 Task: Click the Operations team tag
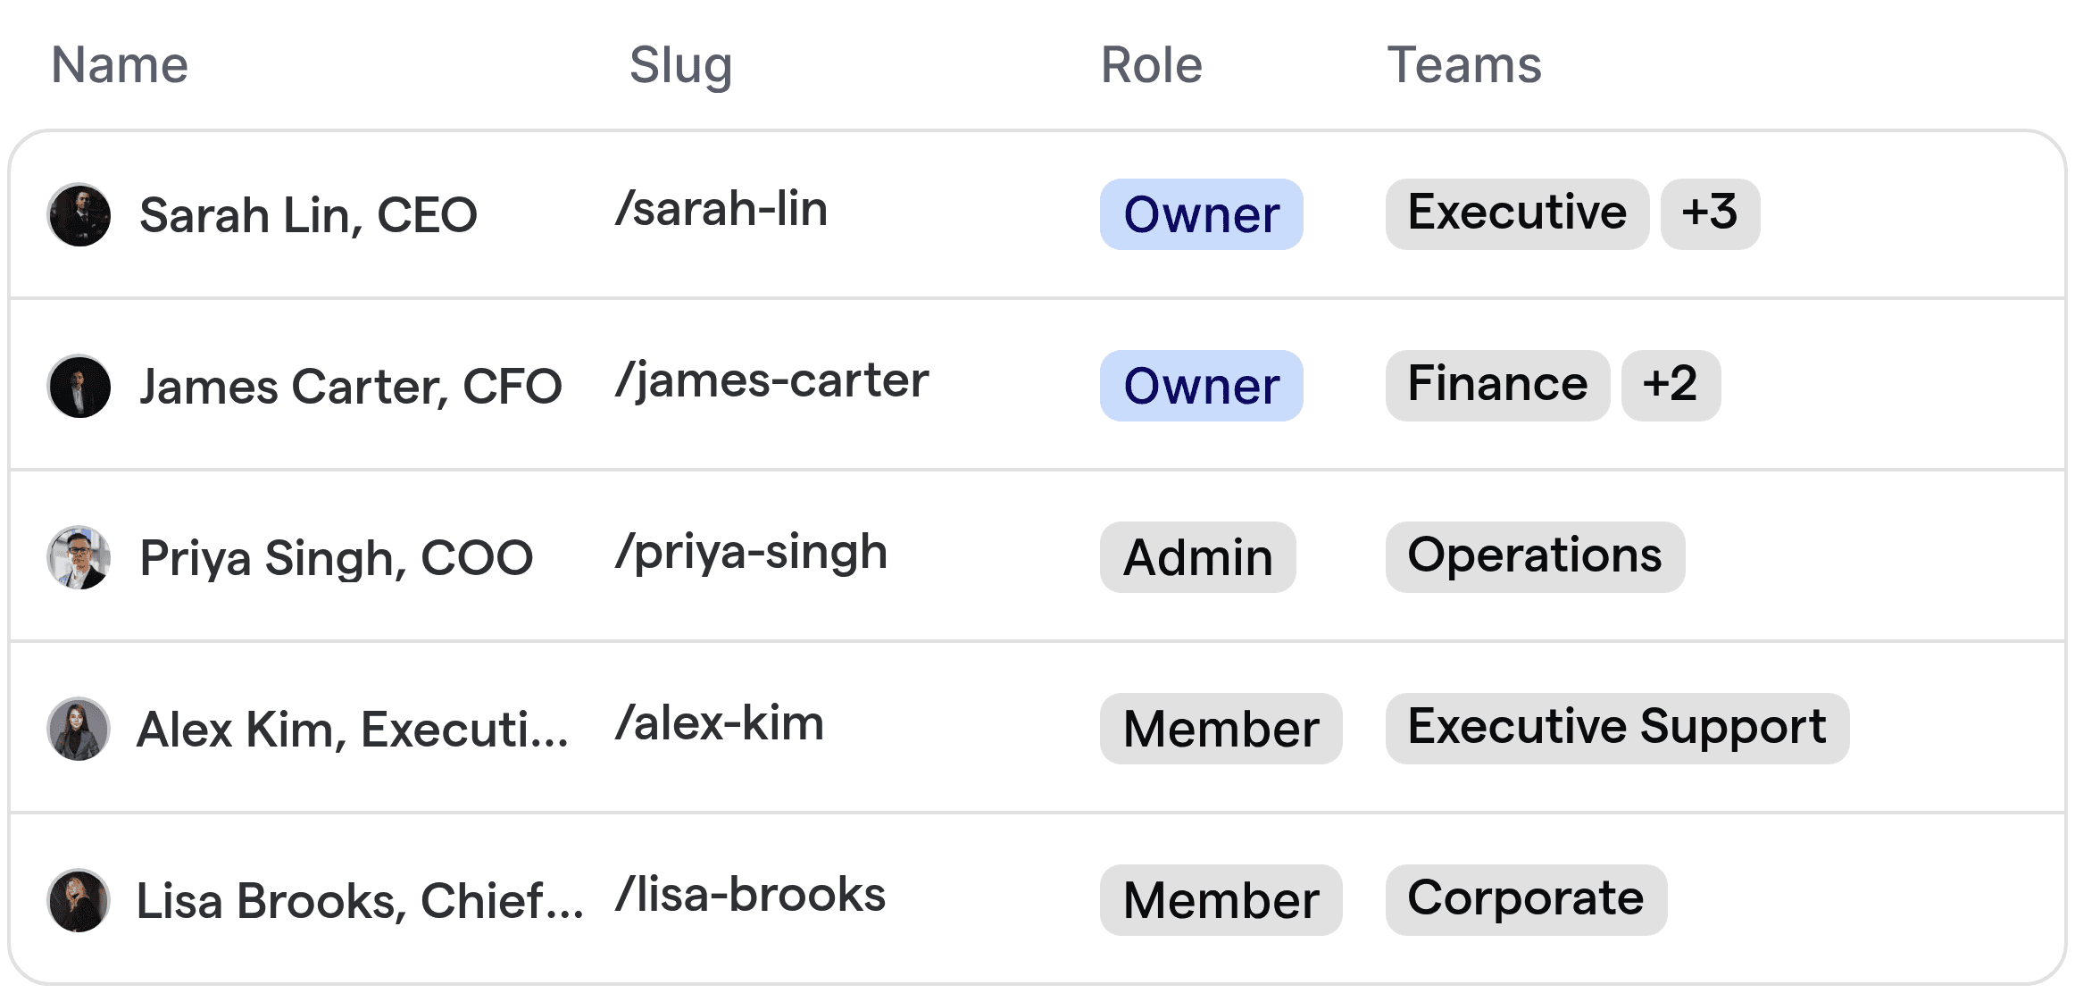click(x=1535, y=557)
